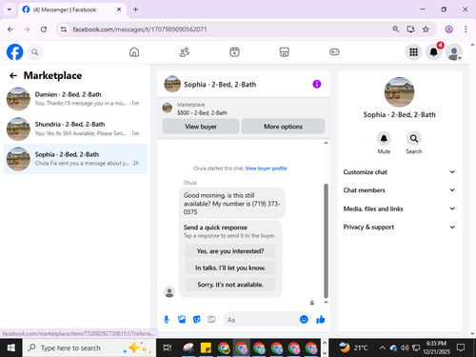Screen dimensions: 476x357
Task: Open the Gaming controller icon
Action: point(334,52)
